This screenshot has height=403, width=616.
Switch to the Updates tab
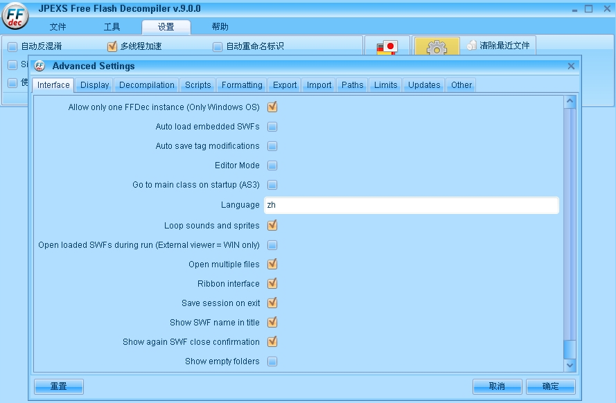click(x=424, y=84)
